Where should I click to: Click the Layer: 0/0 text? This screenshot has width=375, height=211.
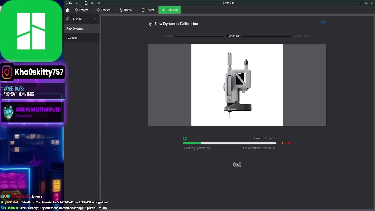[260, 138]
